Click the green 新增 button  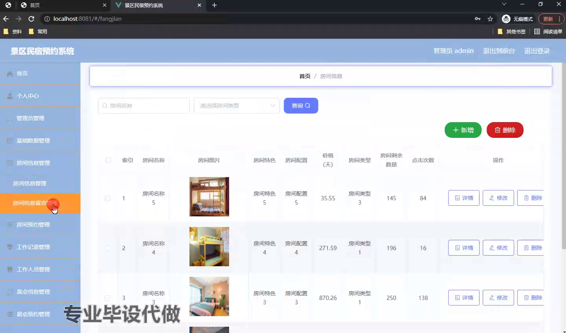coord(463,130)
